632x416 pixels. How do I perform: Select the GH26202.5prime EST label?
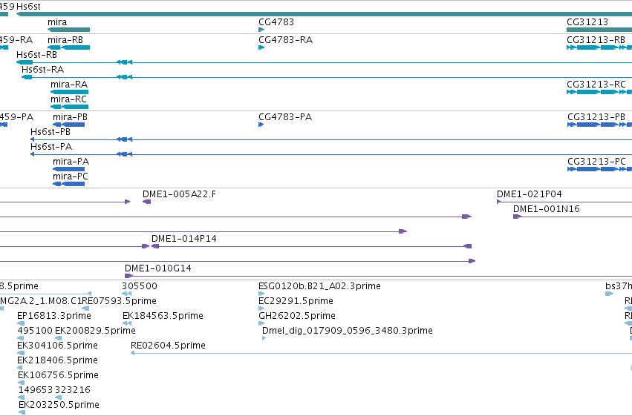297,316
